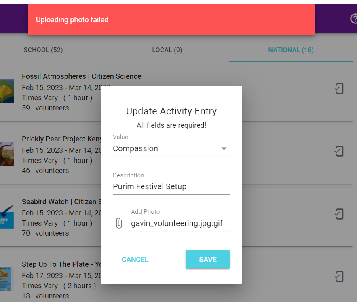Open the Compassion value selector
357x302 pixels.
(171, 148)
